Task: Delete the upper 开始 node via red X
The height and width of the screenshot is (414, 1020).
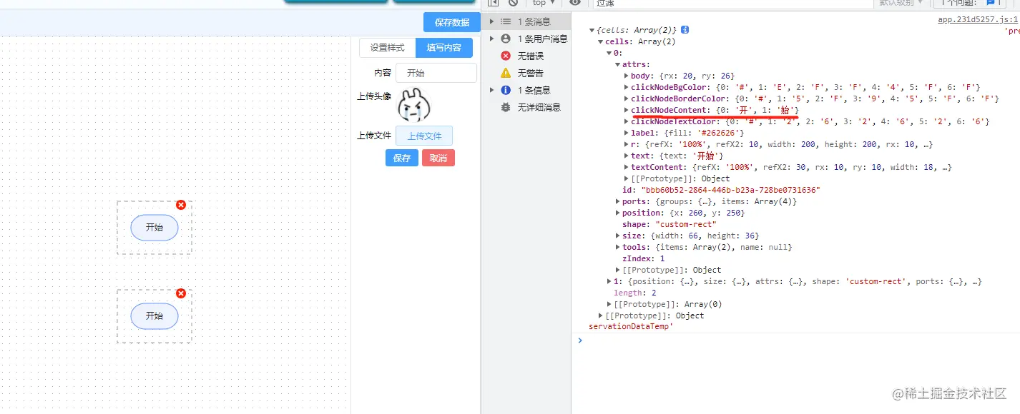Action: tap(181, 205)
